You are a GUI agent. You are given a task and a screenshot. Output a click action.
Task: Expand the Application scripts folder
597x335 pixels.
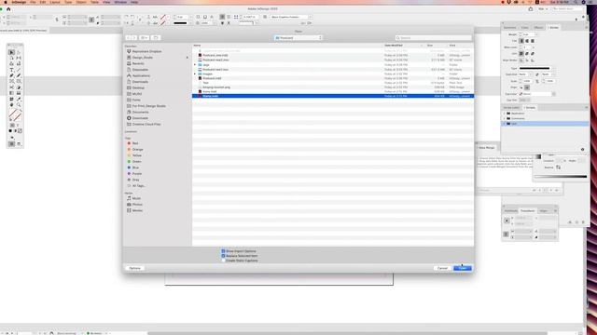504,114
